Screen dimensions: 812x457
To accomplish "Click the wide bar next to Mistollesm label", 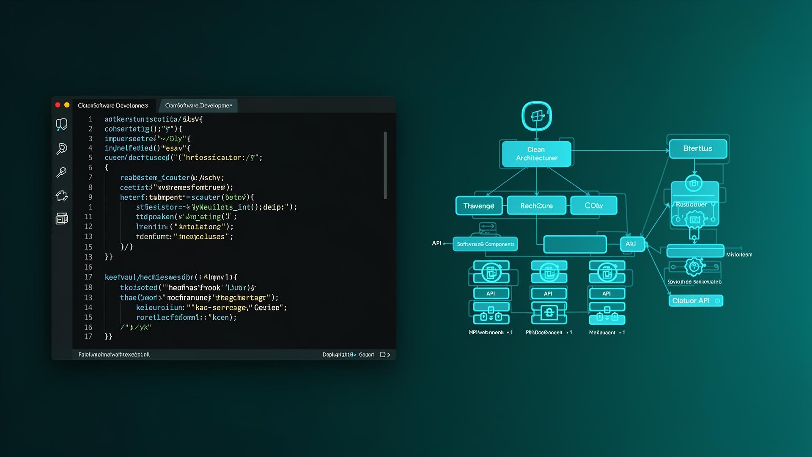I will point(695,251).
